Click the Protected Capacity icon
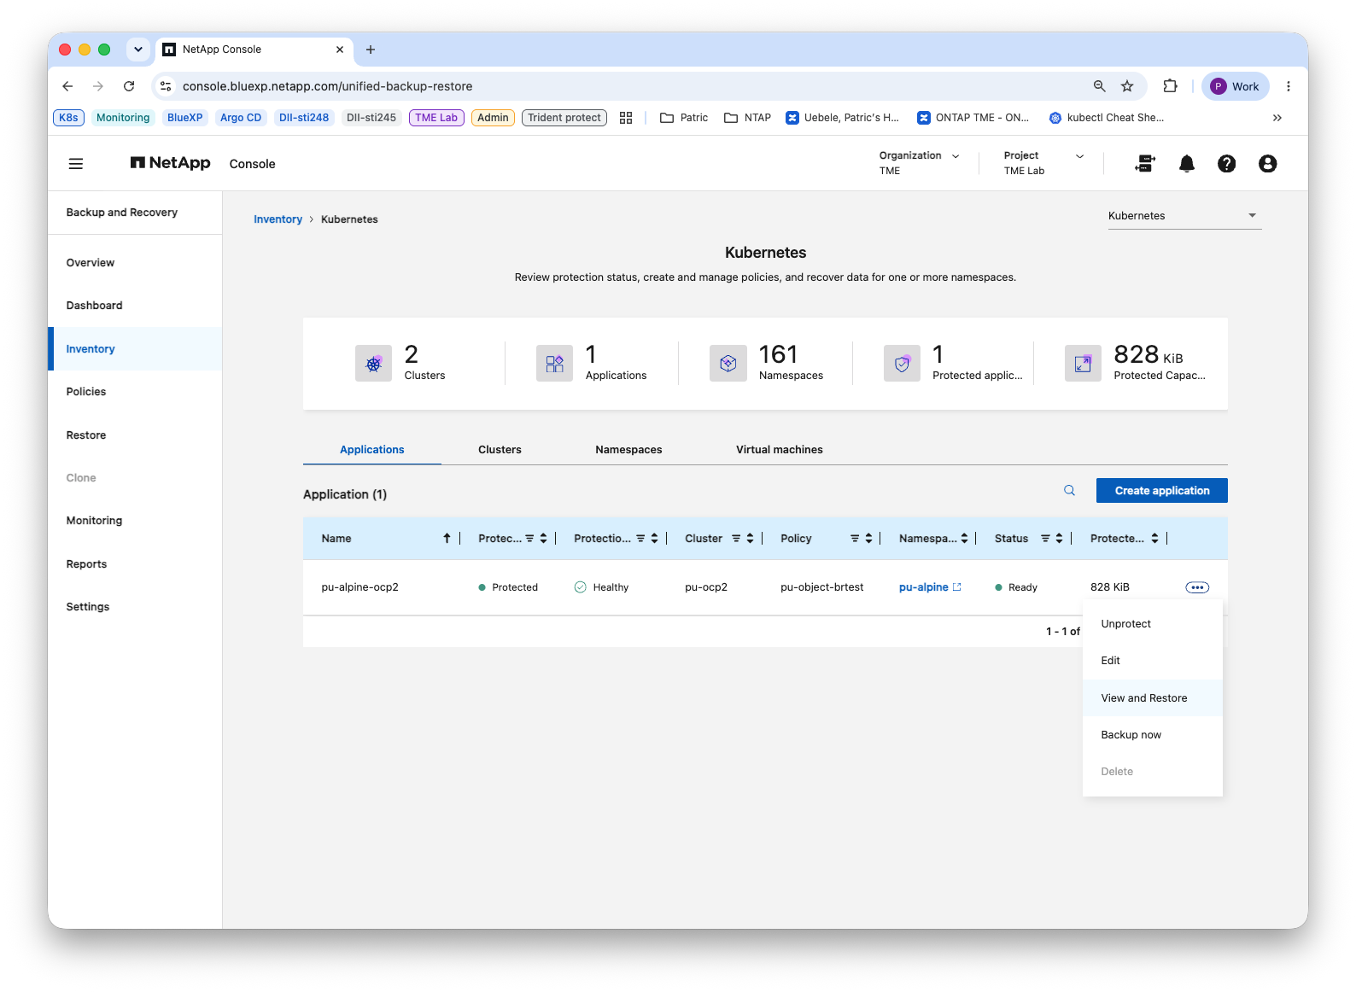The height and width of the screenshot is (992, 1356). tap(1083, 364)
